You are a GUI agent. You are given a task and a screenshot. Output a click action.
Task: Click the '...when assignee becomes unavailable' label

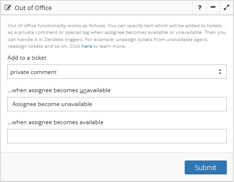point(59,90)
